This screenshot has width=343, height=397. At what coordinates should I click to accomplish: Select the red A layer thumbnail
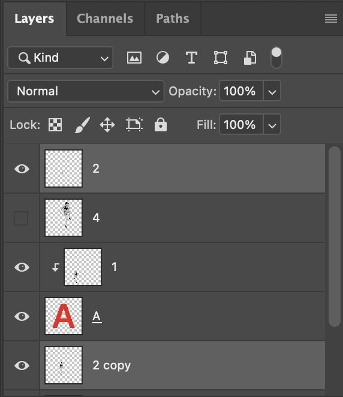[64, 316]
